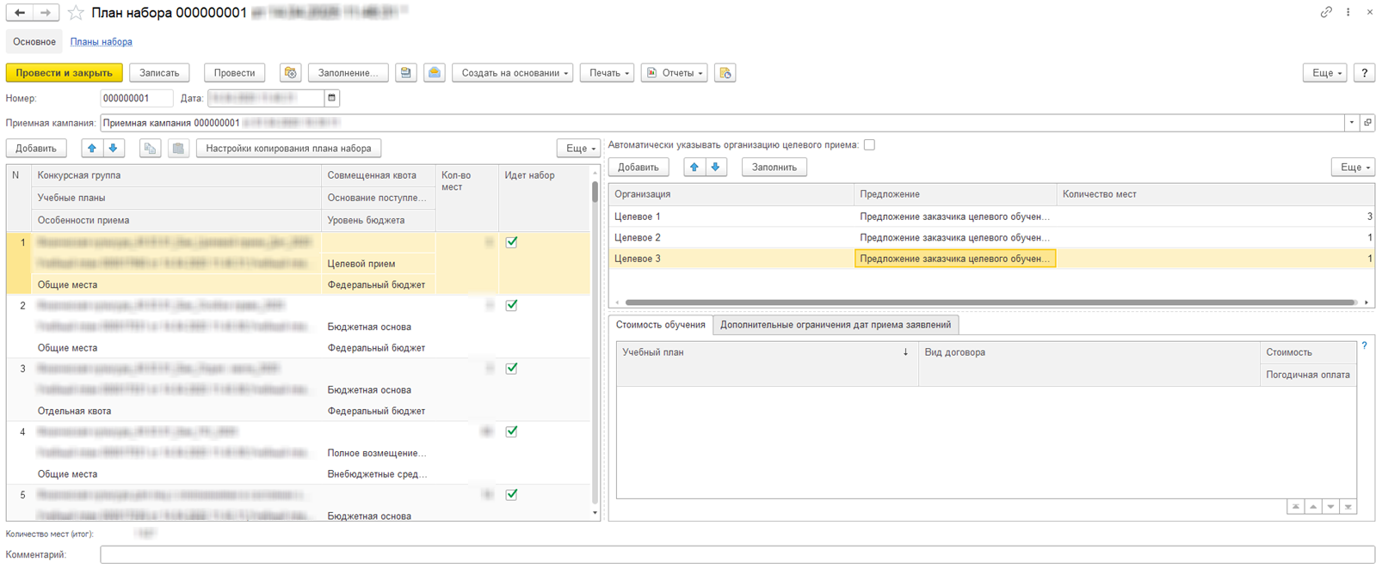
Task: Switch to 'Дополнительные ограничения дат приема заявлений' tab
Action: click(x=835, y=325)
